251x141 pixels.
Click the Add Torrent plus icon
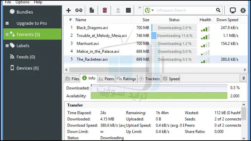[69, 10]
